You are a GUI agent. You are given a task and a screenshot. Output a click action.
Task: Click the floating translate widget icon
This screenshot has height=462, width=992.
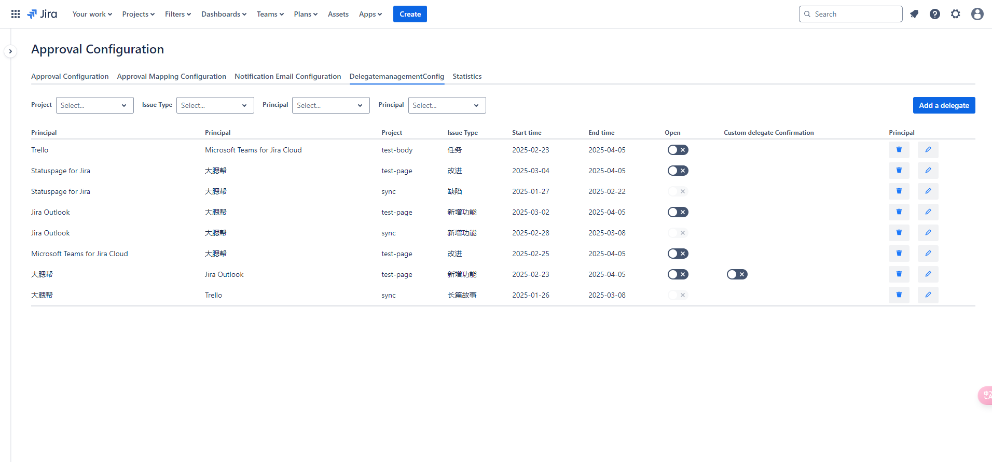985,396
